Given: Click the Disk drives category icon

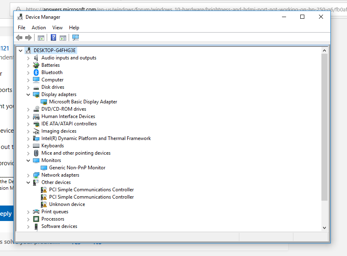Looking at the screenshot, I should [x=36, y=88].
